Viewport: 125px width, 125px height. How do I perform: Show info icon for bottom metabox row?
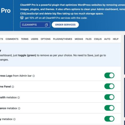pyautogui.click(x=14, y=119)
